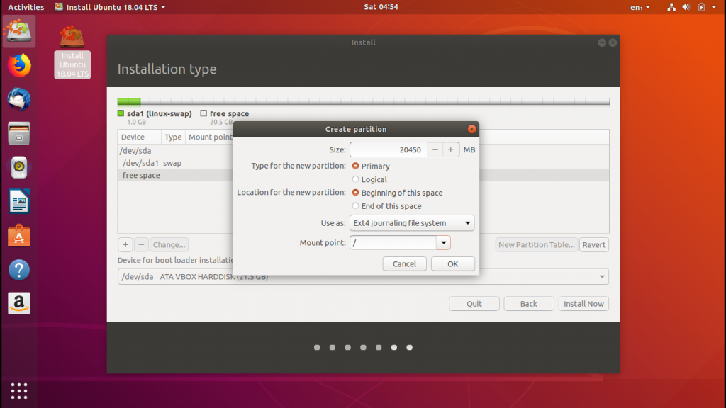Screen dimensions: 726x408
Task: Open Thunderbird mail from the dock
Action: tap(19, 99)
